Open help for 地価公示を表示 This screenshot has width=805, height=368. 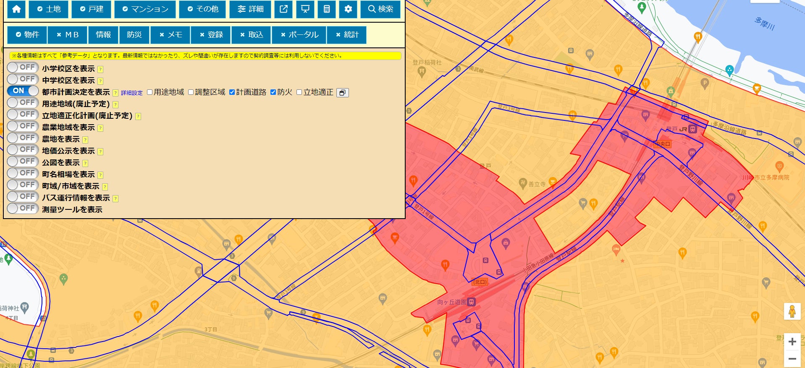point(100,151)
